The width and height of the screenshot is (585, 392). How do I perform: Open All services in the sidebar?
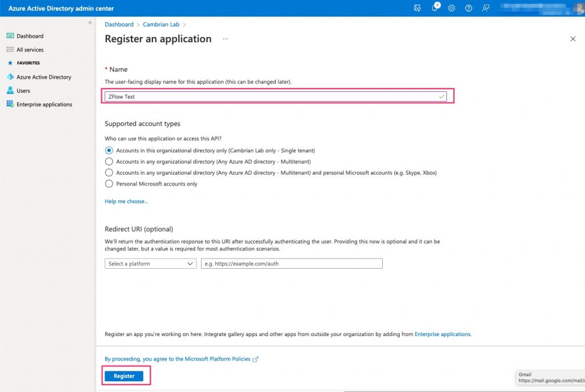point(30,50)
